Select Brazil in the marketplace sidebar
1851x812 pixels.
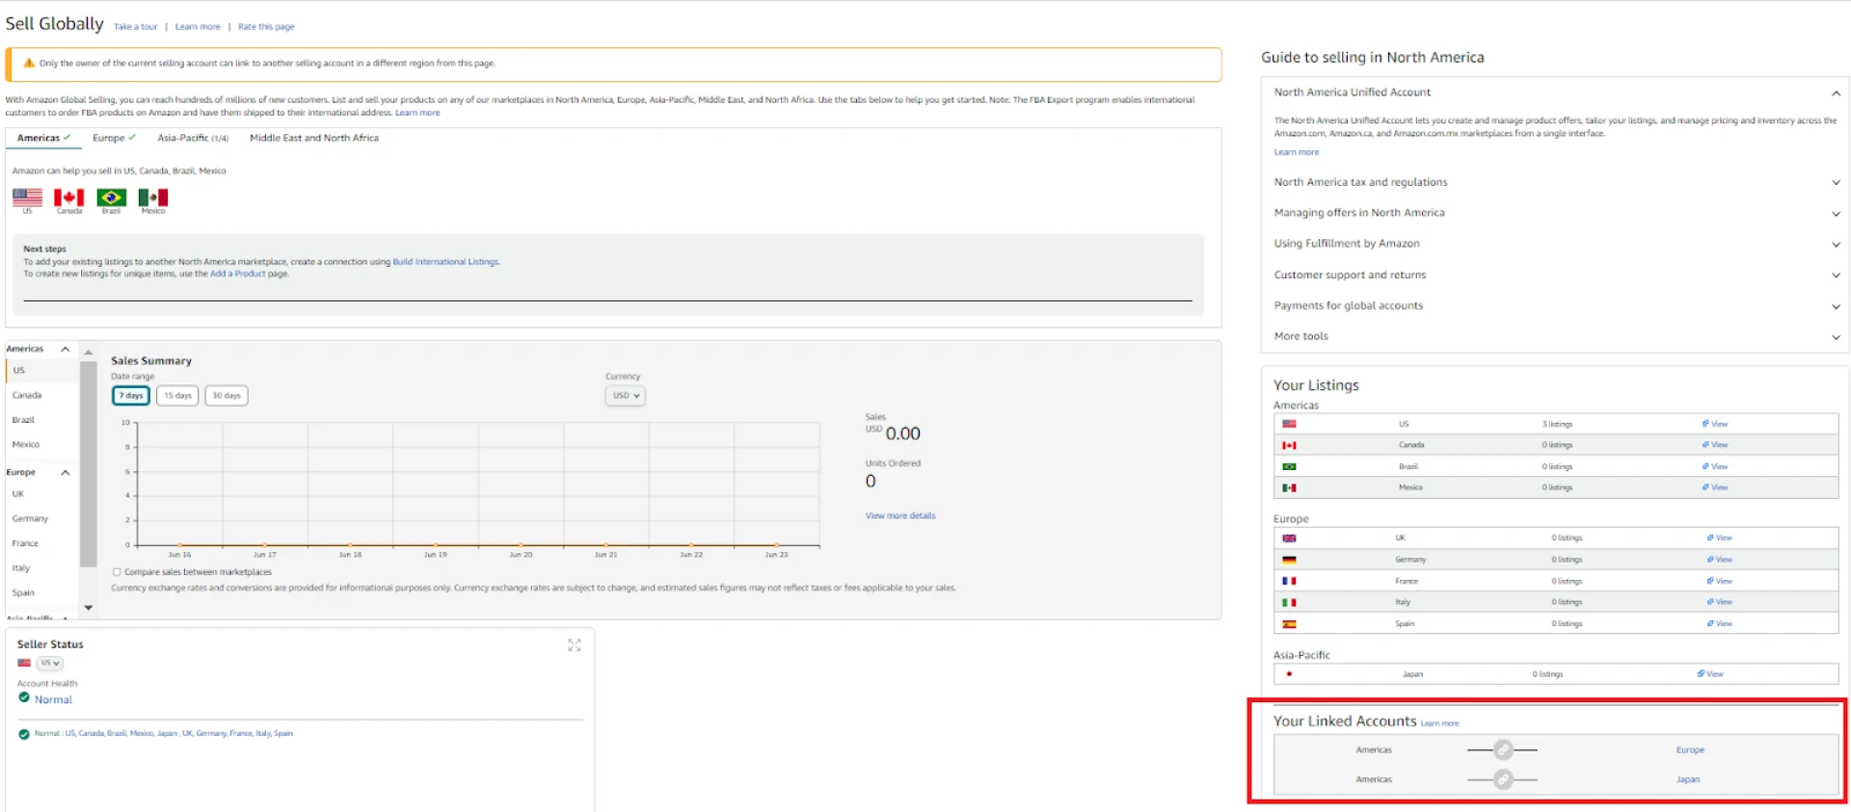(x=23, y=420)
